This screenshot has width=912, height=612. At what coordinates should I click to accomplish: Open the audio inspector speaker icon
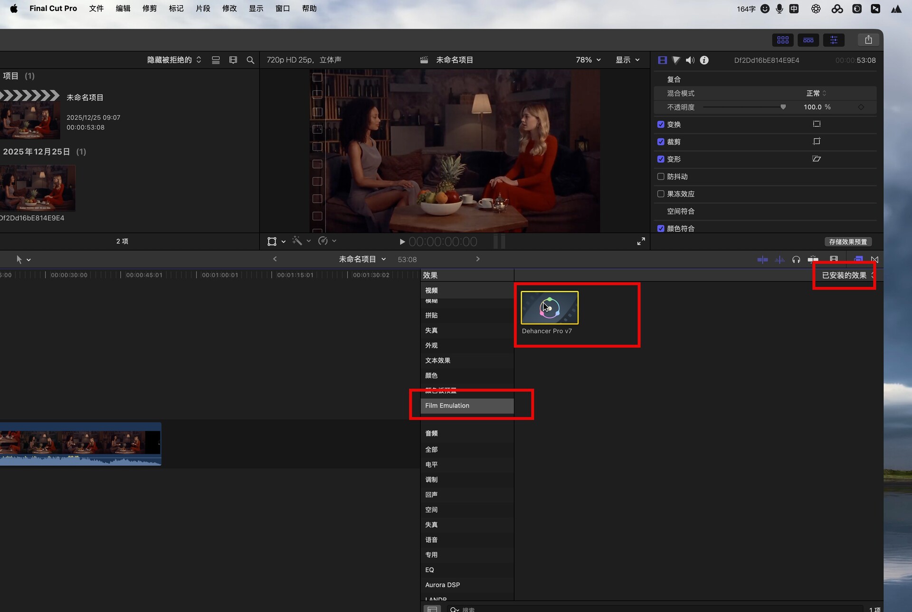pos(690,60)
